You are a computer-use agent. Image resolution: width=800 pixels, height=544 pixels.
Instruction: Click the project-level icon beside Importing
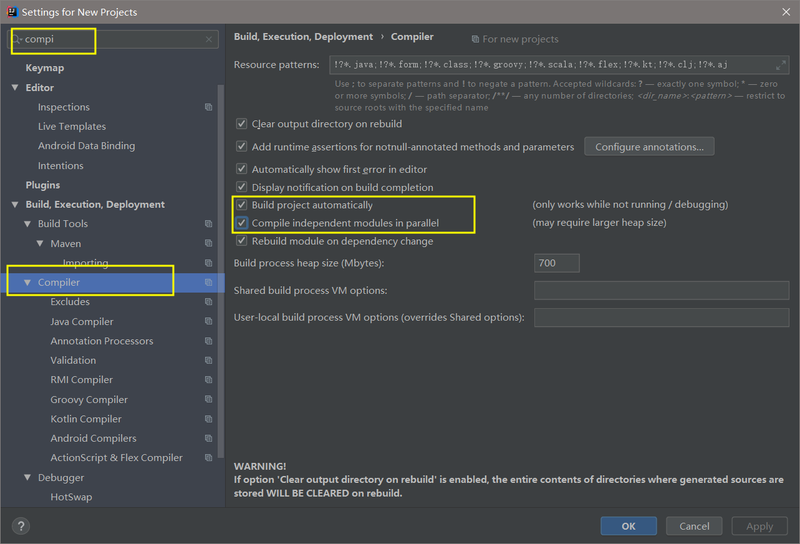click(208, 263)
